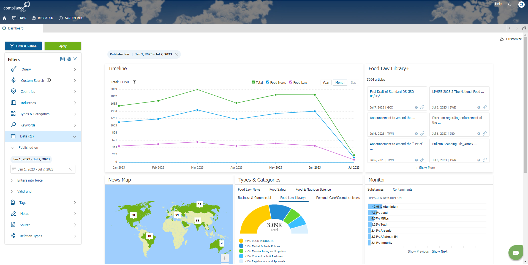
Task: Click Show More in Food Law Library+
Action: (425, 168)
